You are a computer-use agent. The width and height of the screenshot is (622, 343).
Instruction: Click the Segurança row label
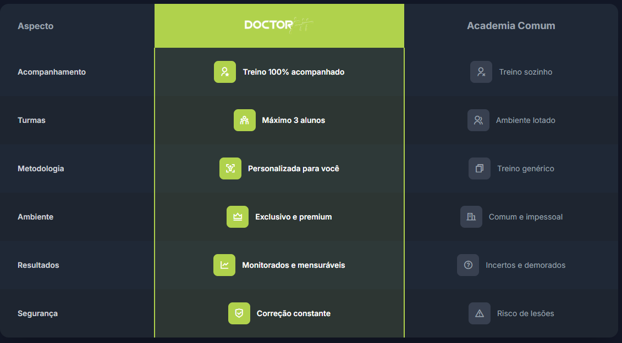click(38, 314)
